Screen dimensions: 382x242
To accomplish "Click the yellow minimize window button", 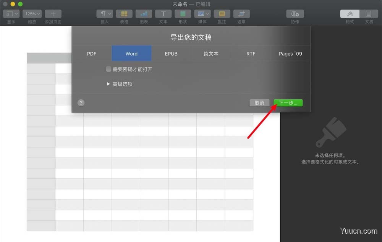I will (x=13, y=4).
